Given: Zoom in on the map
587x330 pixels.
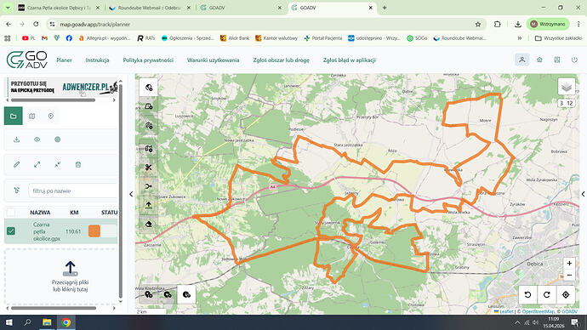Looking at the screenshot, I should point(569,264).
